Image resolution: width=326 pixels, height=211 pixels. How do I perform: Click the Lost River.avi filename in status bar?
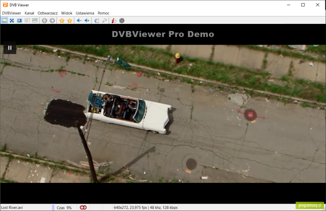pyautogui.click(x=12, y=207)
